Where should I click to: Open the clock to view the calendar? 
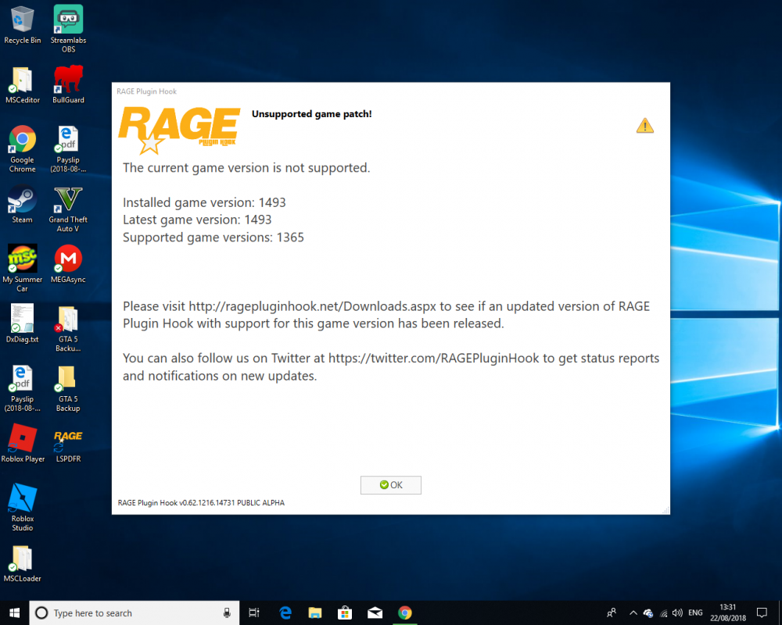(x=727, y=612)
